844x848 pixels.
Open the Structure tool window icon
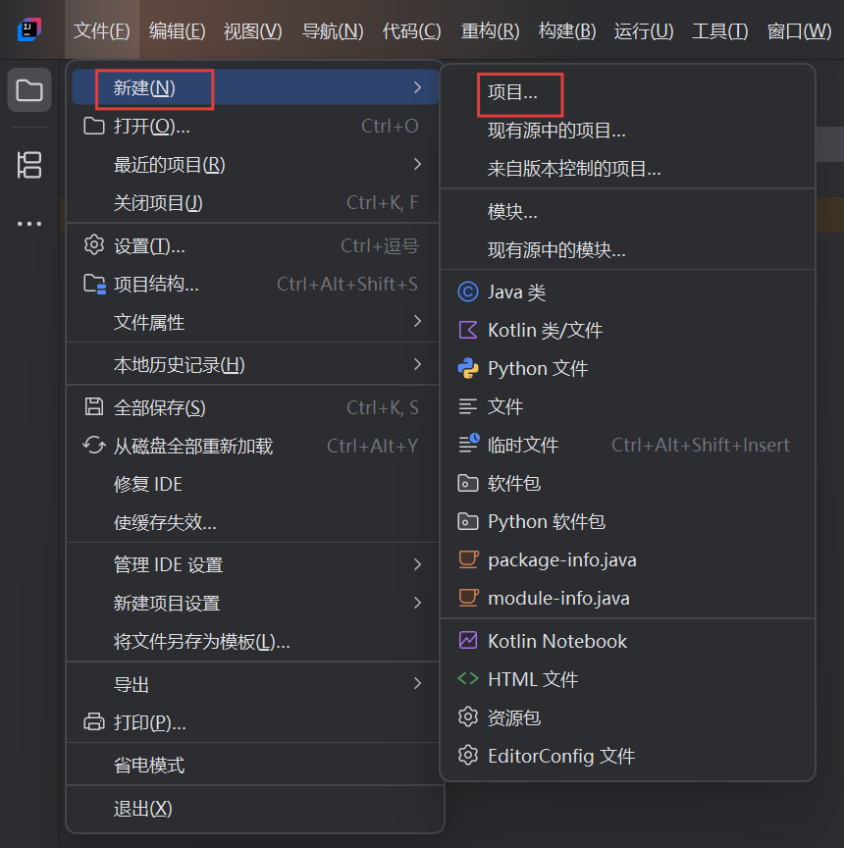(29, 165)
